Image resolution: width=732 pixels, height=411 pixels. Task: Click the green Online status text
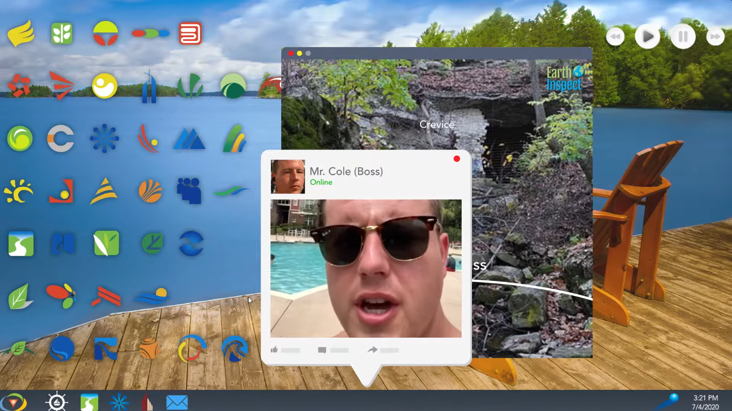(321, 182)
